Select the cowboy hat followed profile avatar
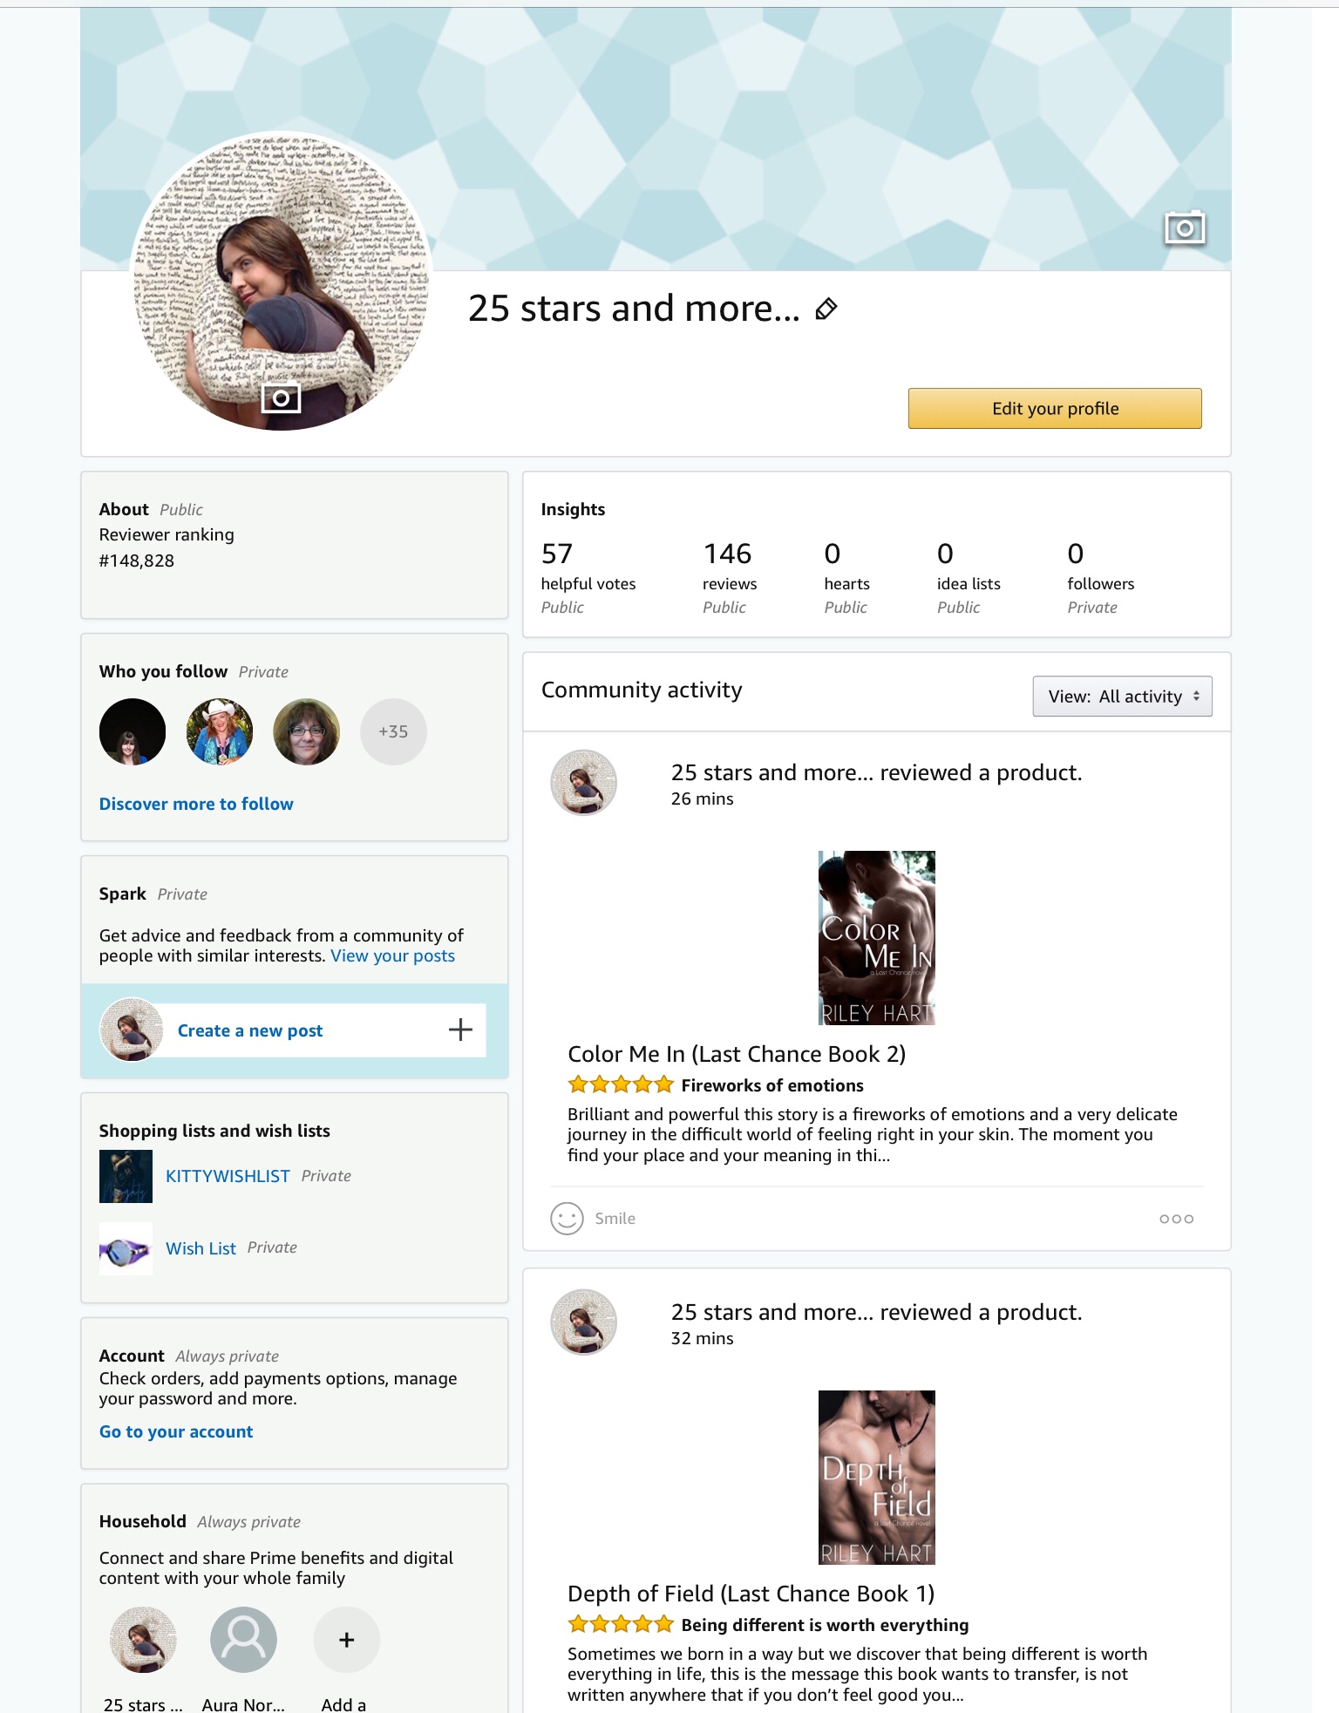This screenshot has width=1339, height=1713. 220,731
